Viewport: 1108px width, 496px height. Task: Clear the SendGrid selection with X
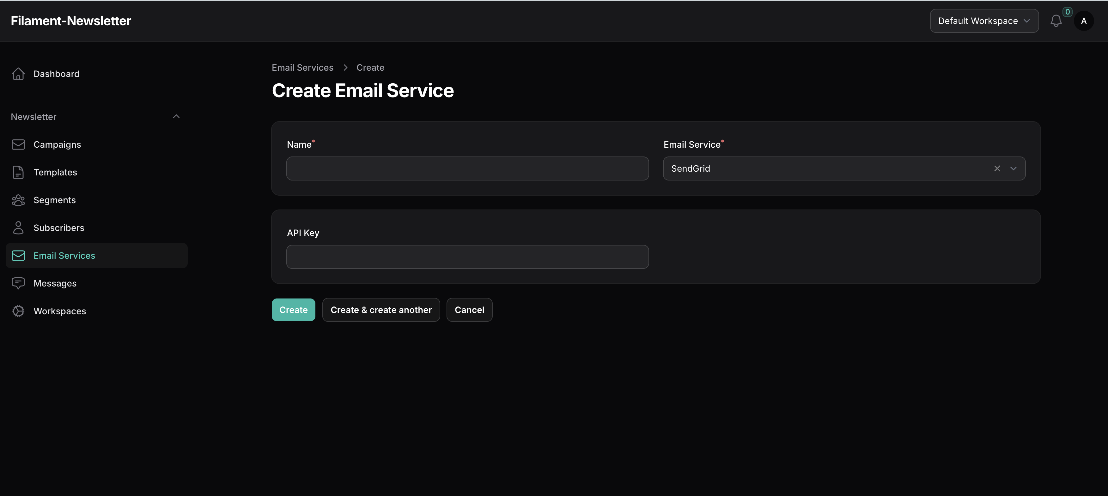(x=997, y=168)
